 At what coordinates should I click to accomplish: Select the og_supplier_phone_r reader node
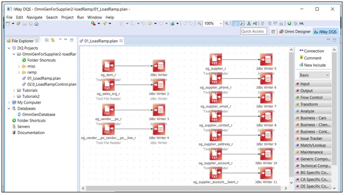[216, 79]
